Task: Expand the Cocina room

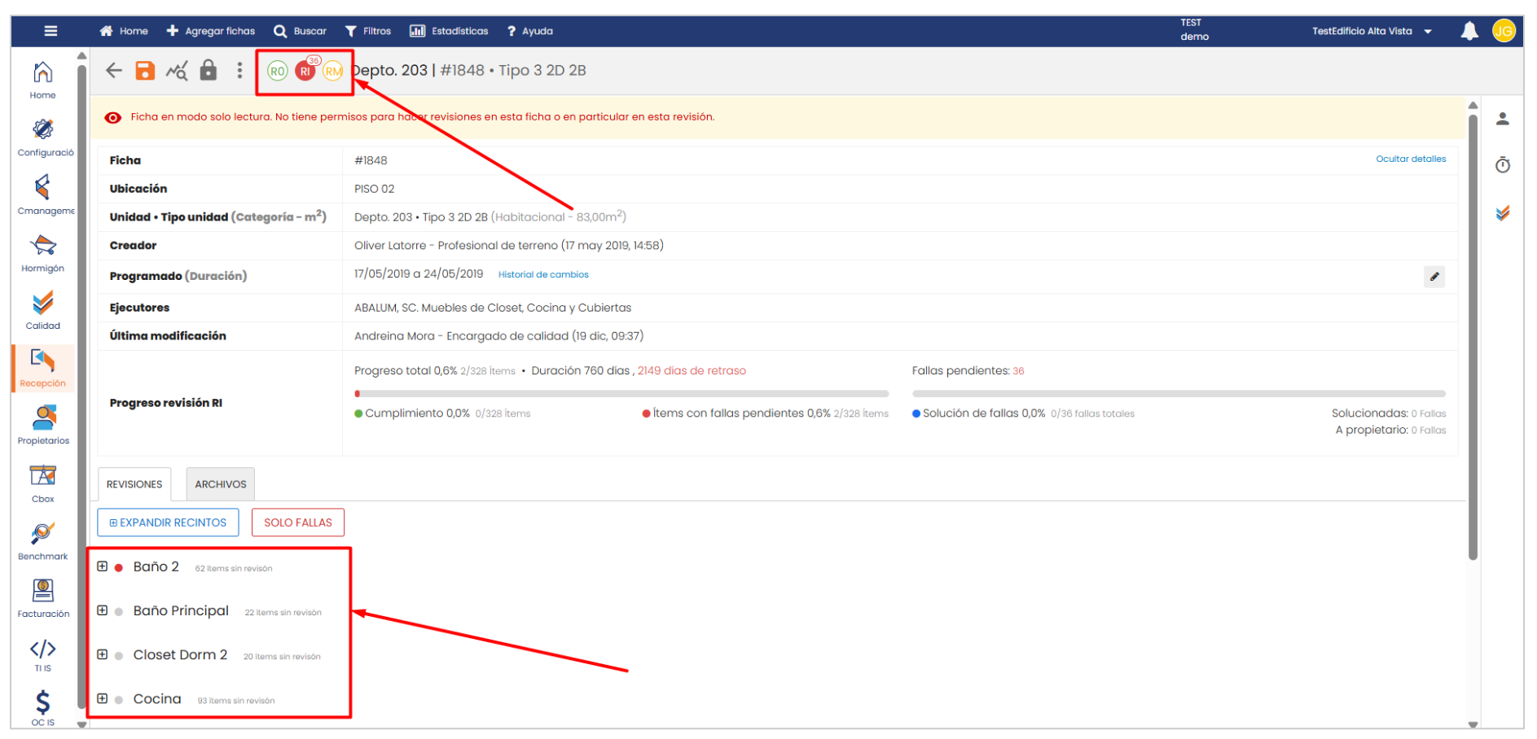Action: (103, 698)
